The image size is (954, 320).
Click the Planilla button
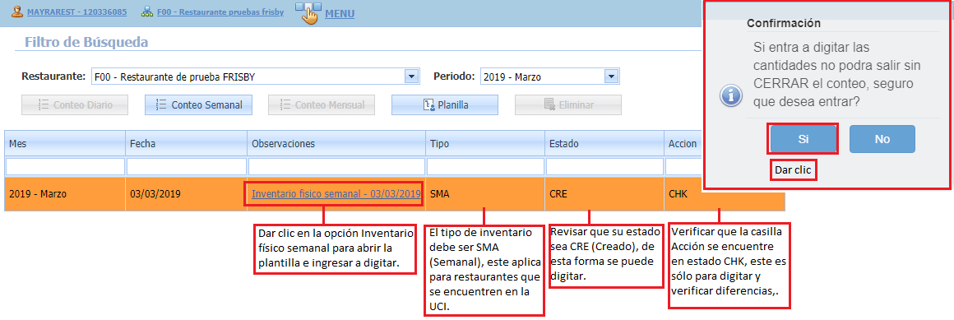pos(445,104)
